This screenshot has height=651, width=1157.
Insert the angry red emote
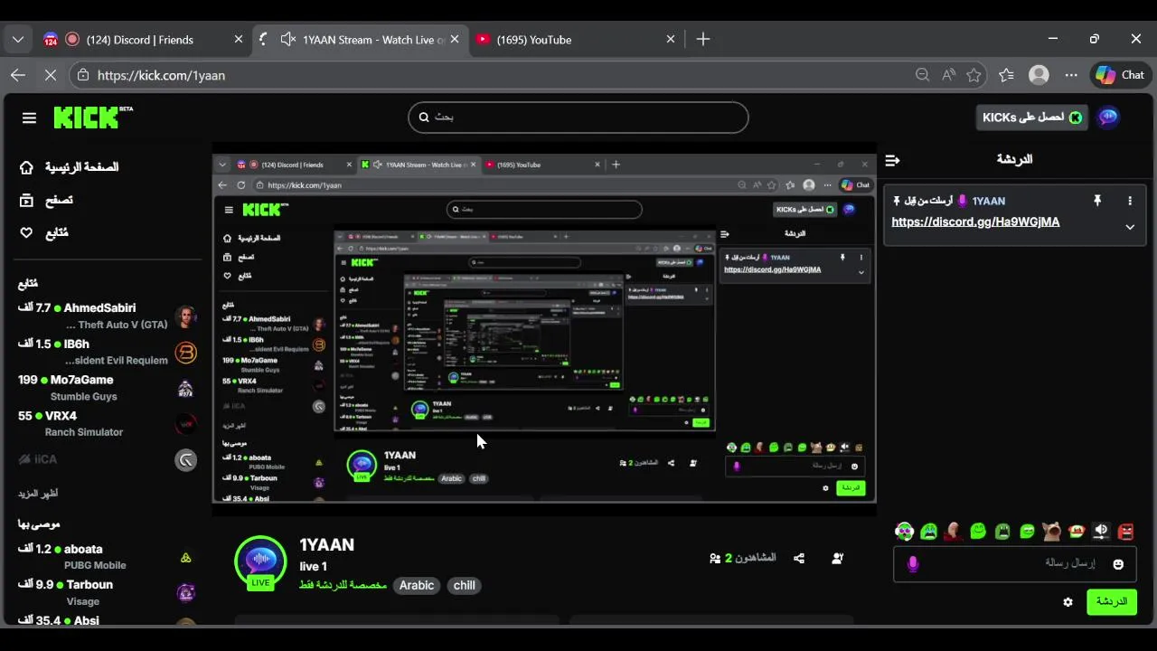click(1125, 531)
